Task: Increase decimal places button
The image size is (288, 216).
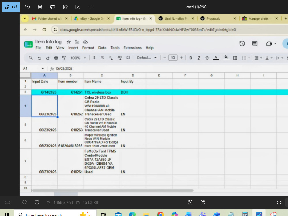Action: point(119,58)
